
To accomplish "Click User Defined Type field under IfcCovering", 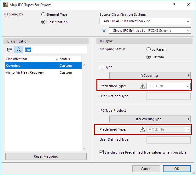I will 169,96.
